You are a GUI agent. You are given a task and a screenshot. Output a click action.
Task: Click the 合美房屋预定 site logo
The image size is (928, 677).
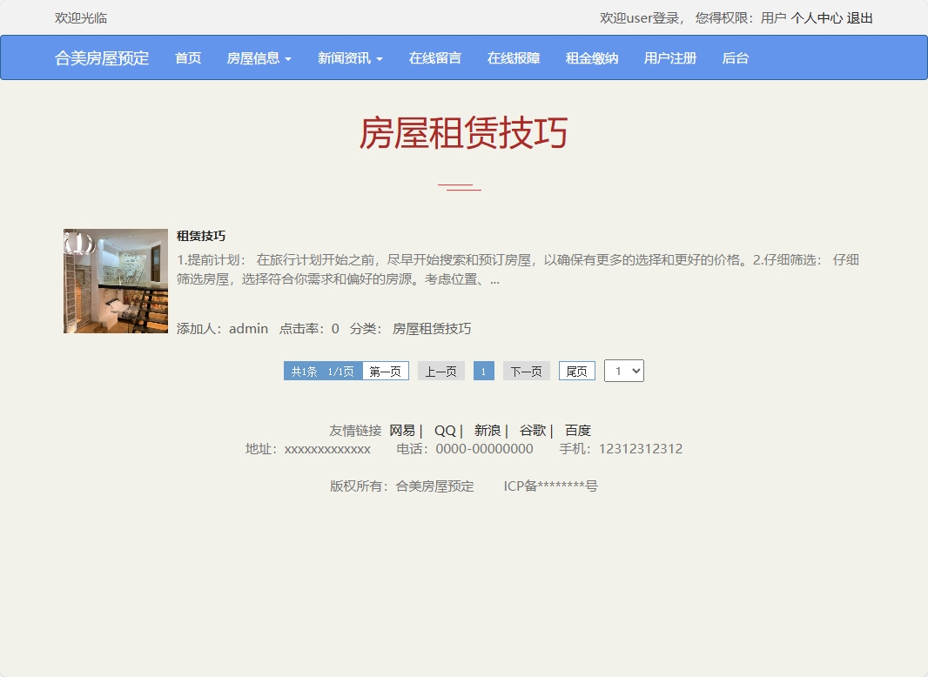pos(101,57)
